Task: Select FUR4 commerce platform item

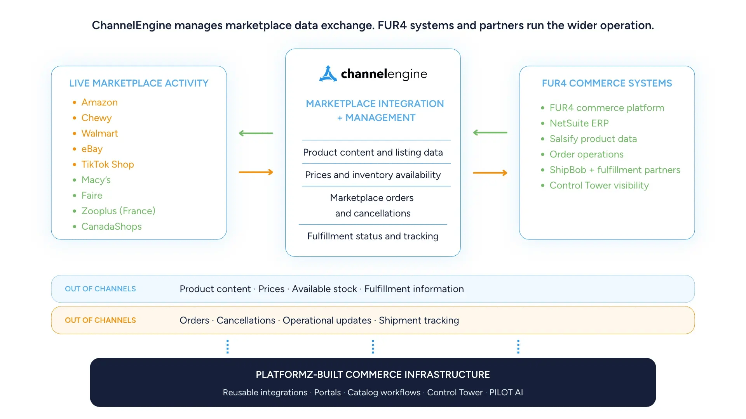Action: click(x=607, y=108)
